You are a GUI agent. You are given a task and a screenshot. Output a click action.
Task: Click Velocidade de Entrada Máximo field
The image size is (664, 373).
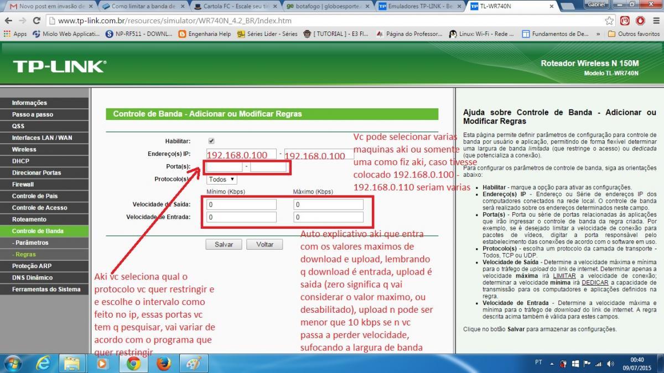click(x=328, y=217)
